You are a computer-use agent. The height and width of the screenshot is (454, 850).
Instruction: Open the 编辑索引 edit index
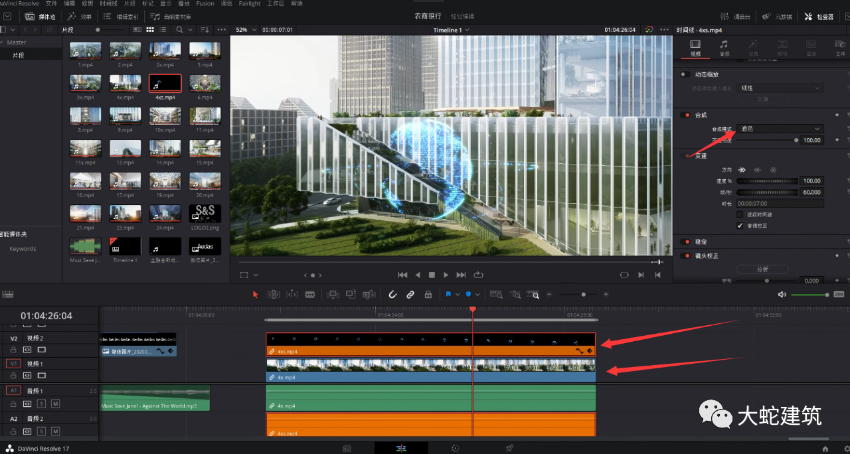(x=122, y=17)
